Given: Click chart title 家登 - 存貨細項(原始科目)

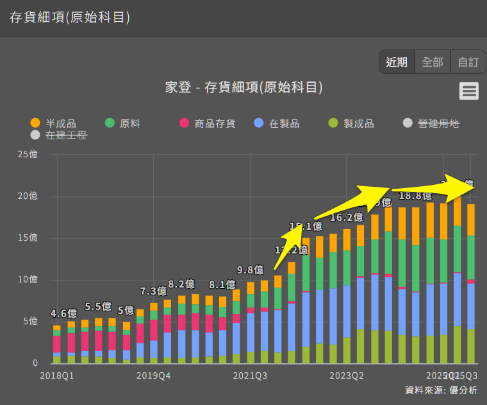Looking at the screenshot, I should click(x=244, y=87).
